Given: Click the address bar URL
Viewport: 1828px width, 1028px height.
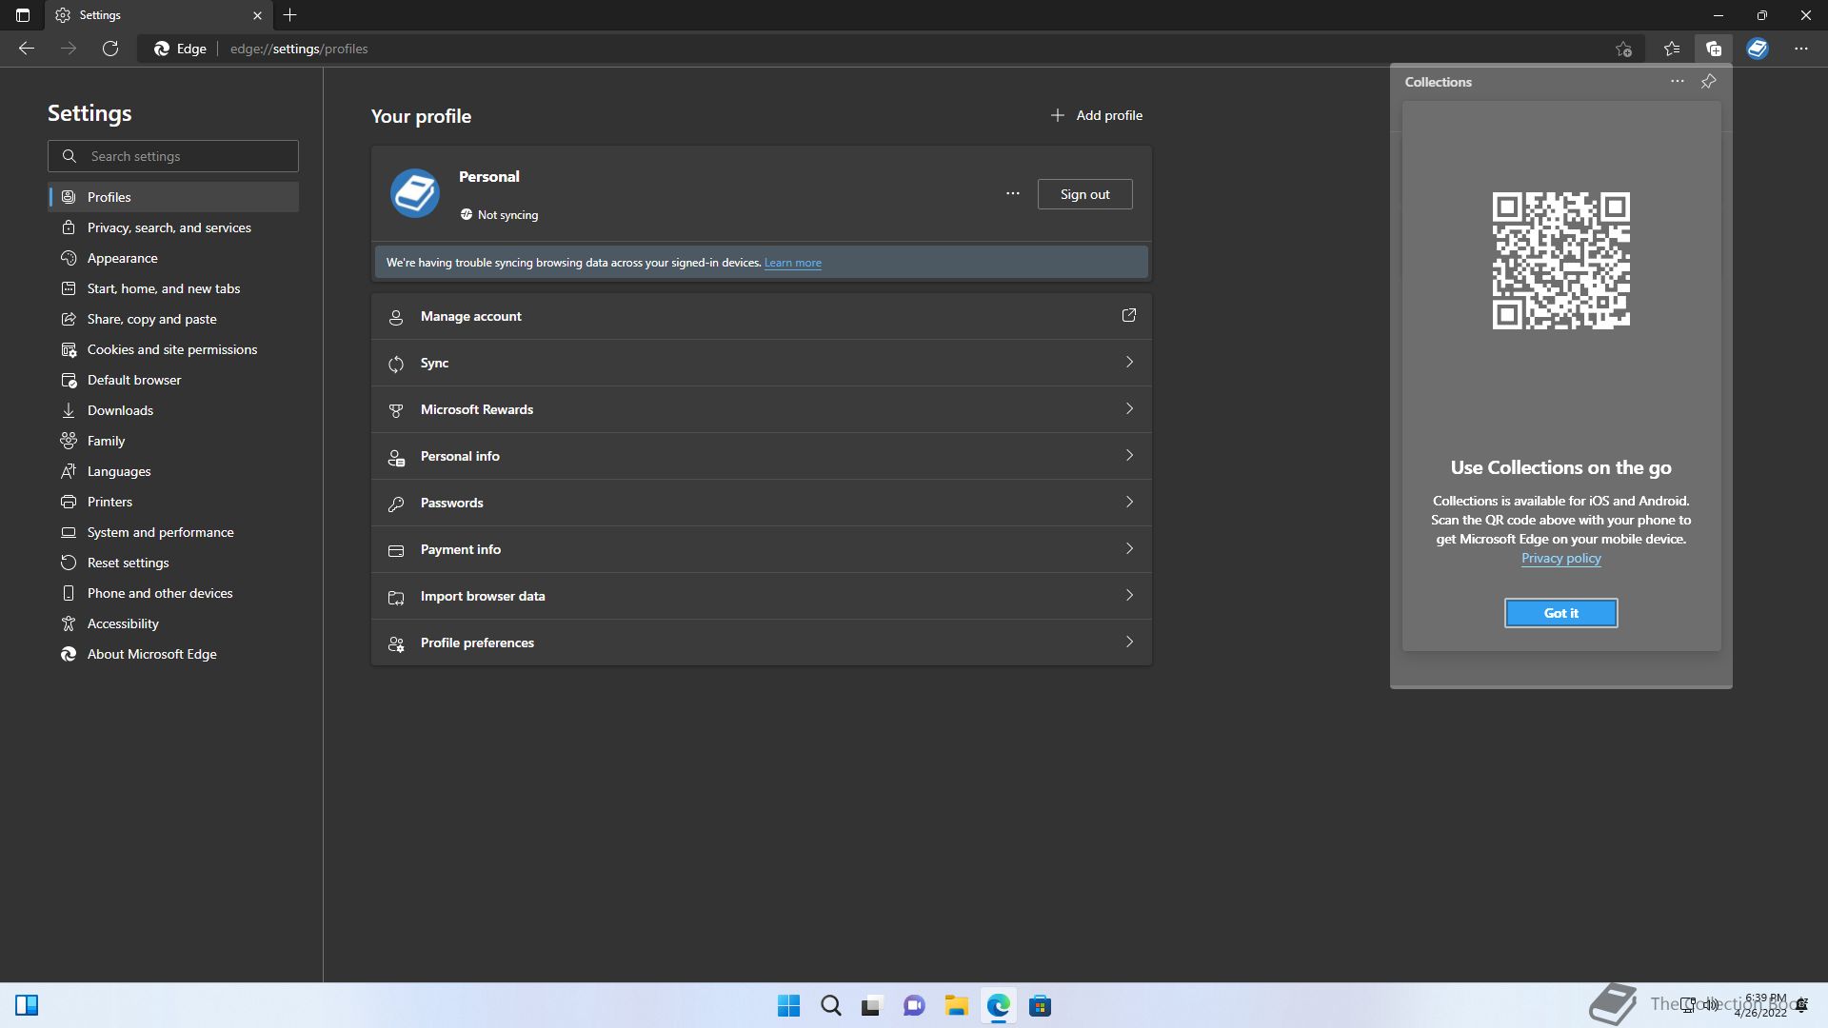Looking at the screenshot, I should coord(299,49).
